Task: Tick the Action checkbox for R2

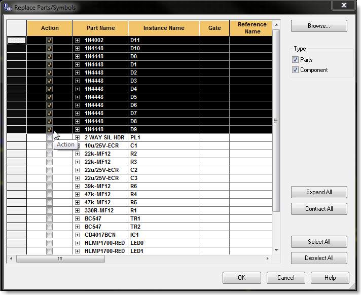Action: tap(49, 154)
